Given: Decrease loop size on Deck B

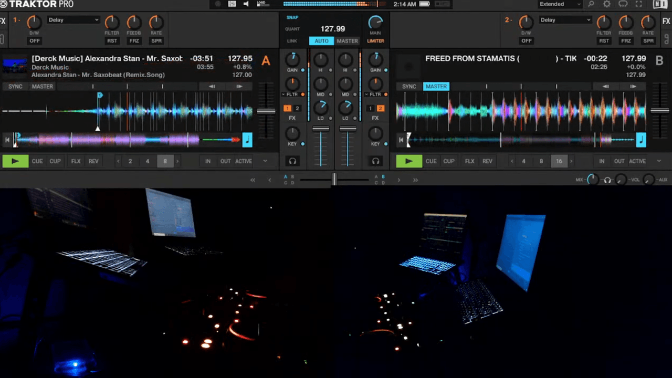Looking at the screenshot, I should tap(512, 161).
